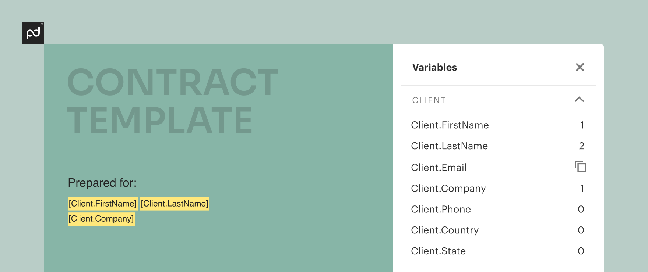Select the Client.Country variable
This screenshot has height=272, width=648.
click(498, 230)
